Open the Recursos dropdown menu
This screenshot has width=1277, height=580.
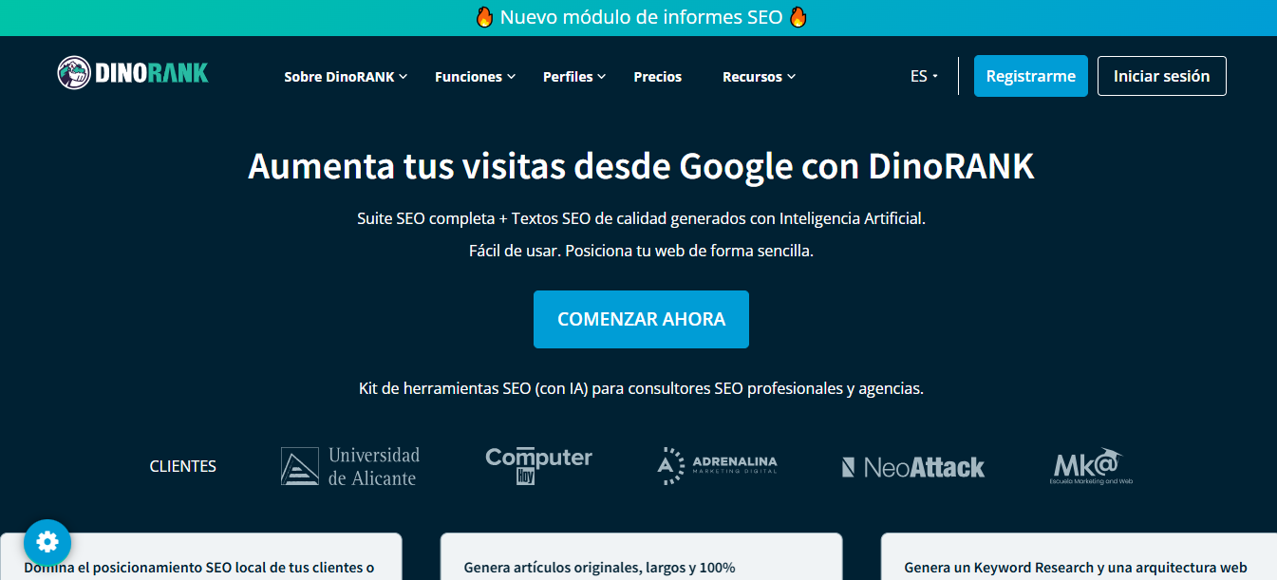[x=759, y=77]
